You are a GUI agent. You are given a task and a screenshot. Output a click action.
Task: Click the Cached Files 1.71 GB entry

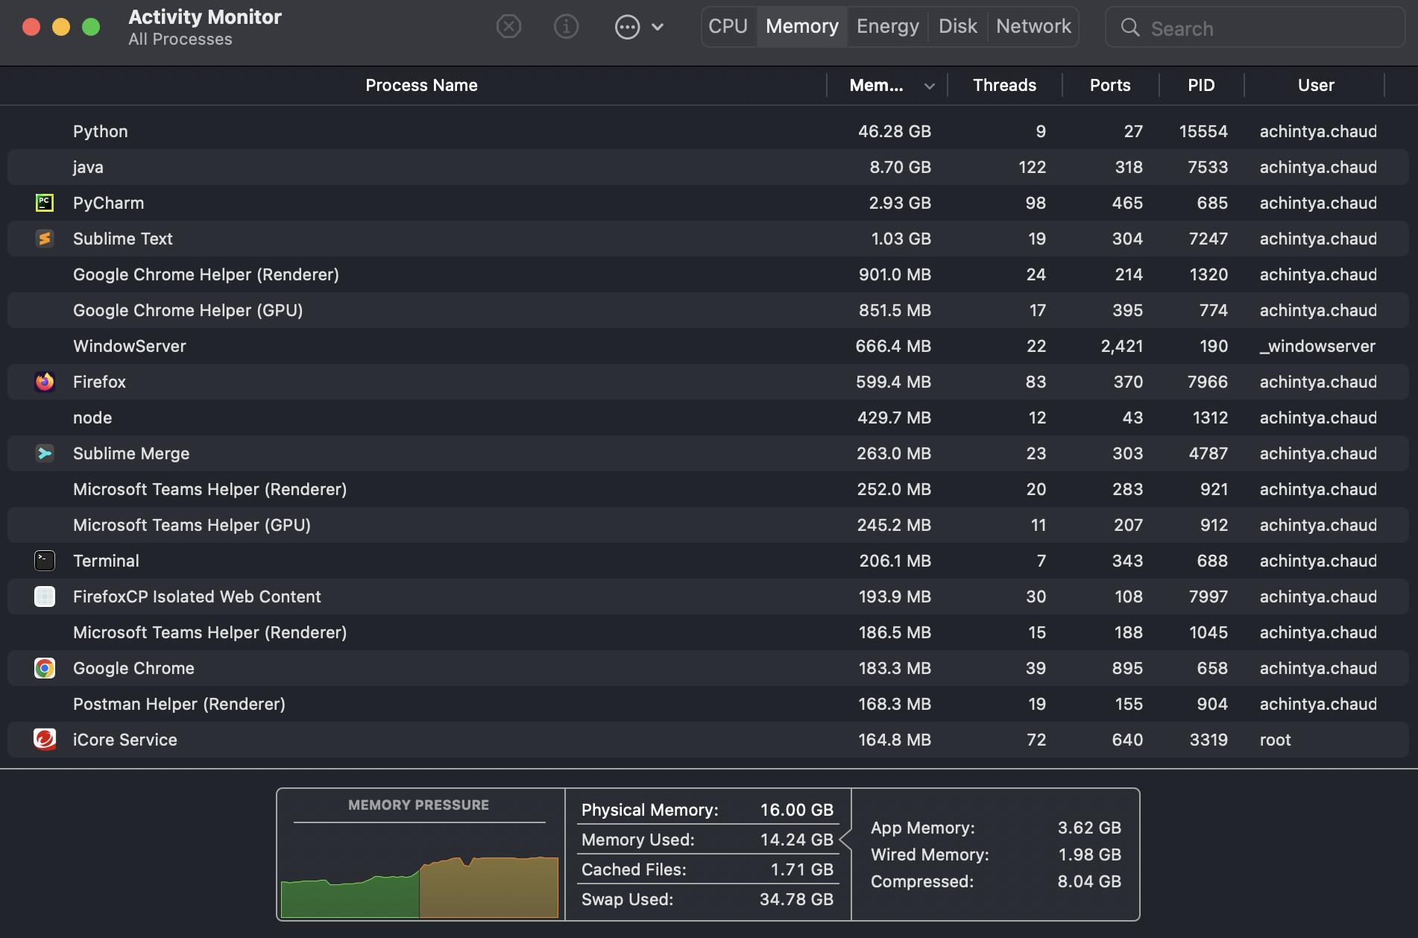point(708,869)
